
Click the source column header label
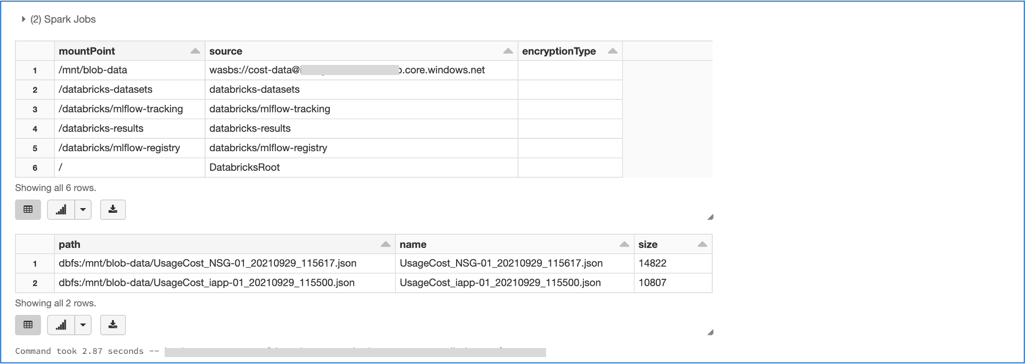(x=226, y=51)
